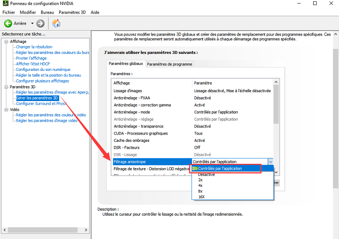Select CUDA - Processeurs graphiques row
339x239 pixels.
pyautogui.click(x=193, y=133)
